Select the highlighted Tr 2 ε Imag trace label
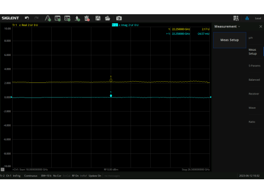Screen dimensions: 264x193 (125, 25)
